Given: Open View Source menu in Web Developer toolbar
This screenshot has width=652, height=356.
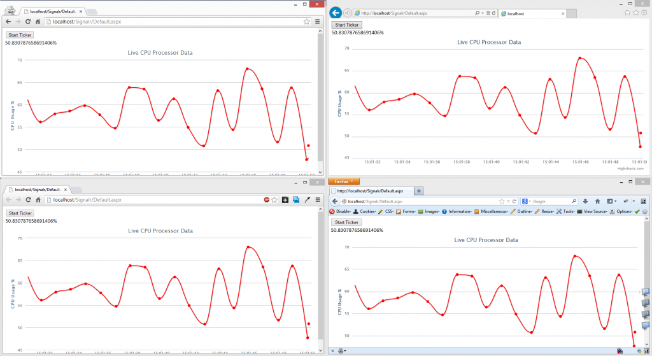Looking at the screenshot, I should [x=593, y=211].
